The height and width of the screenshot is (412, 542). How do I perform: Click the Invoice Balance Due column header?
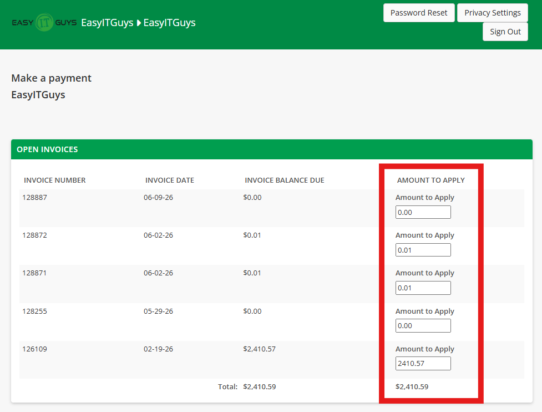285,180
